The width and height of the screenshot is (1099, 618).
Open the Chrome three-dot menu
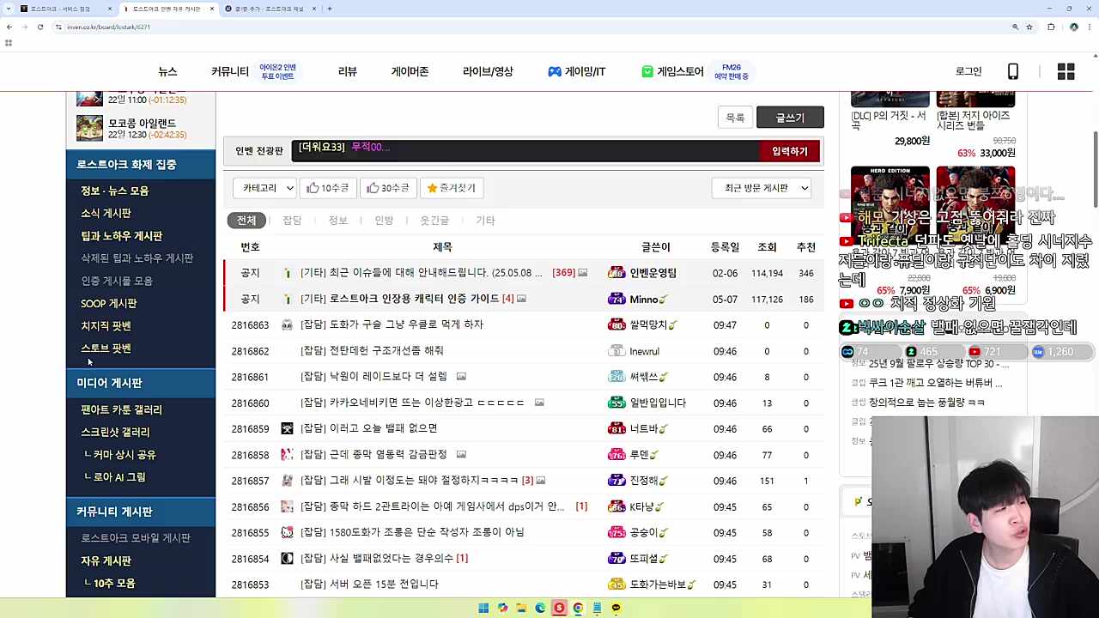(x=1090, y=27)
